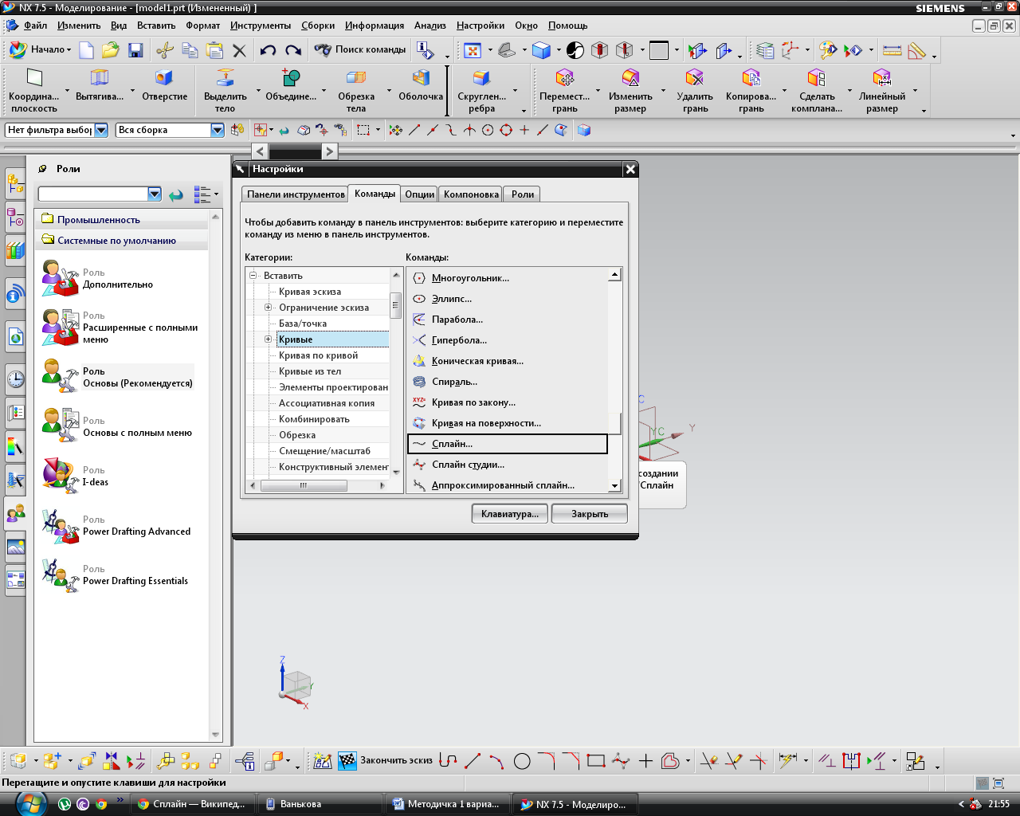This screenshot has width=1020, height=816.
Task: Click Закончить эскиз finish sketch
Action: coord(386,760)
